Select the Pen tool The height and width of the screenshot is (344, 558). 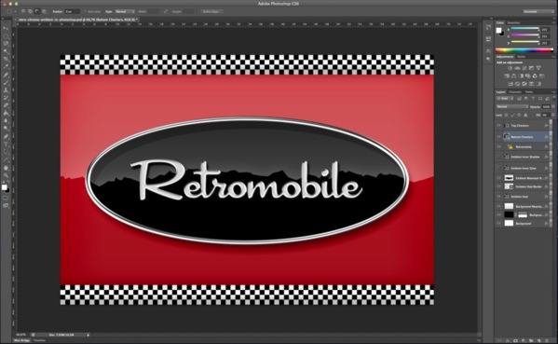(x=6, y=137)
